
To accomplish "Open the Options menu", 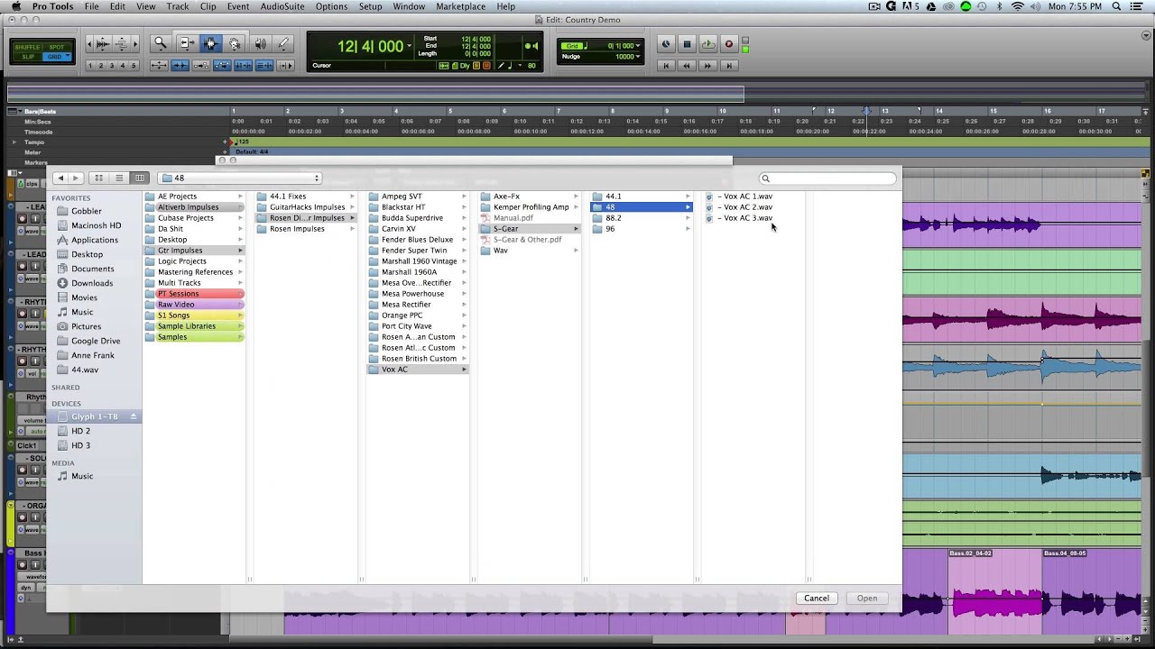I will click(x=331, y=6).
